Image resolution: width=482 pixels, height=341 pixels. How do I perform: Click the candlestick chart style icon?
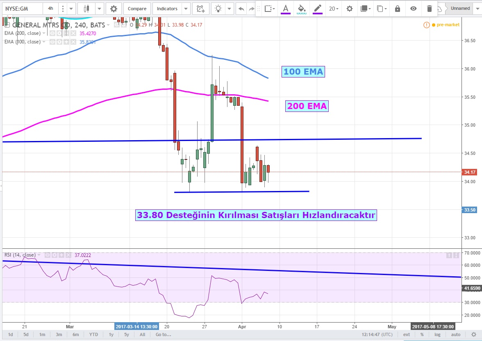coord(86,8)
